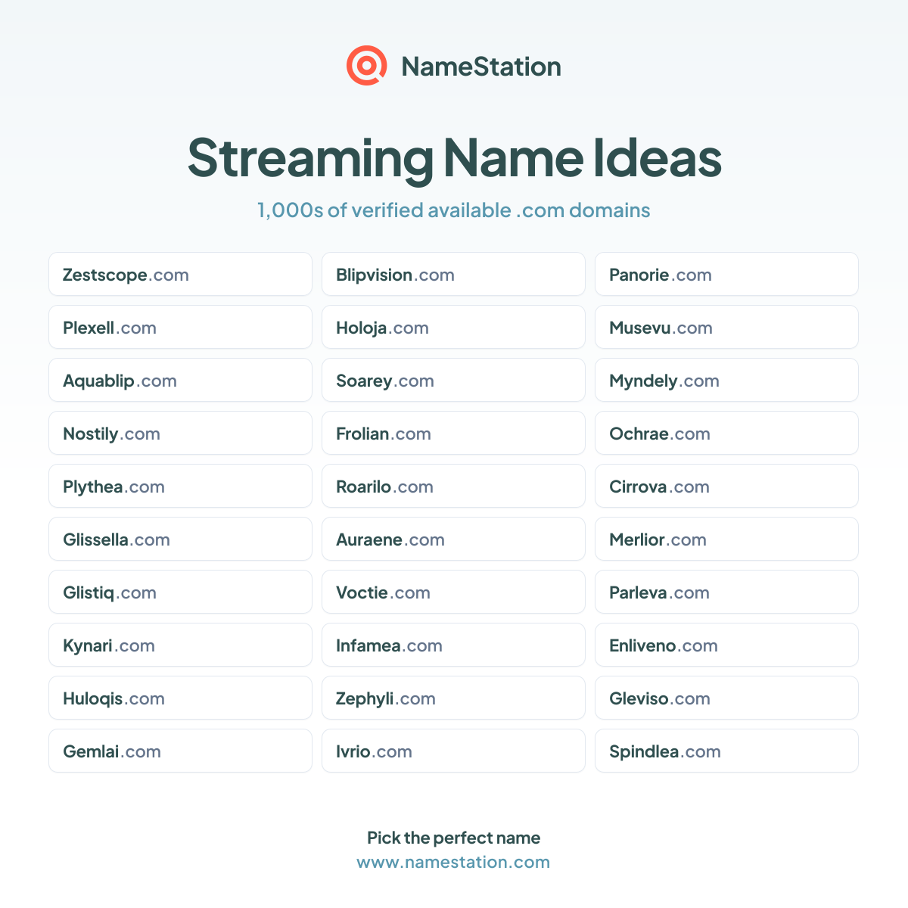Tap the Parleva.com card

pyautogui.click(x=726, y=592)
